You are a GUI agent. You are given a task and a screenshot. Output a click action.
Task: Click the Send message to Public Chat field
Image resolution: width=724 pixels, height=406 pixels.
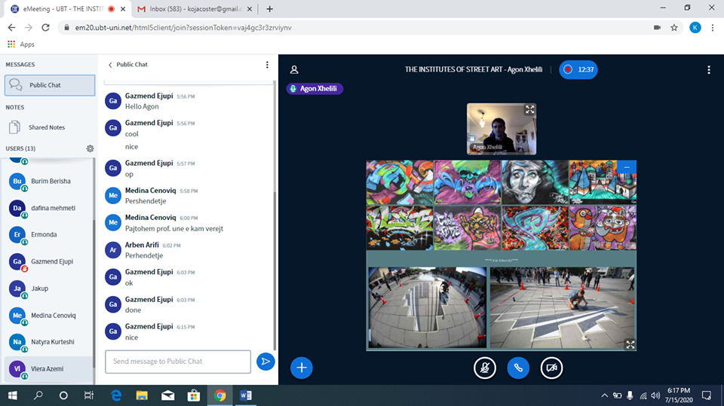[x=178, y=362]
